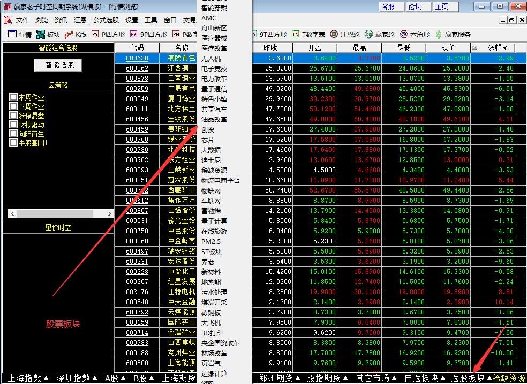Select the 稀缺资源 tab at bottom right

[509, 378]
